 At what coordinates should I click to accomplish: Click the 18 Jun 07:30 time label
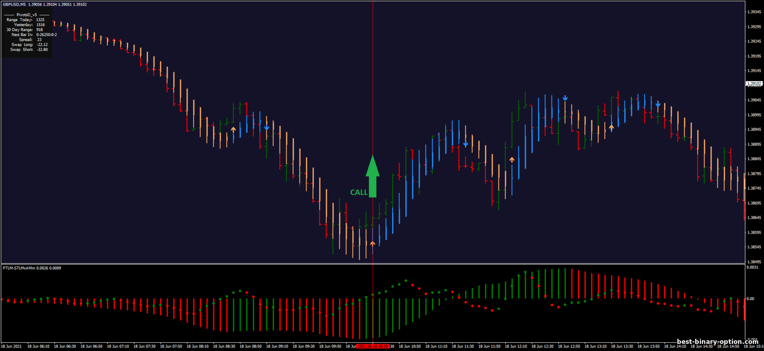pos(144,346)
